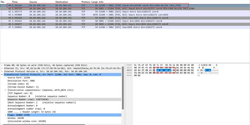Select packet 46 FIN, ACK row
The height and width of the screenshot is (125, 250).
[x=125, y=24]
